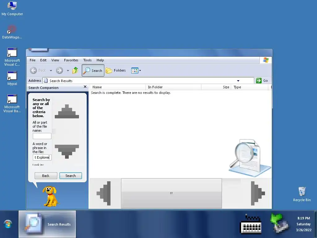
Task: Show the Folders pane
Action: (116, 70)
